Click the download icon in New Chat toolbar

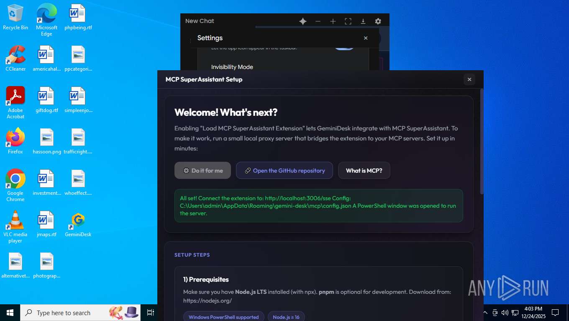click(x=363, y=21)
